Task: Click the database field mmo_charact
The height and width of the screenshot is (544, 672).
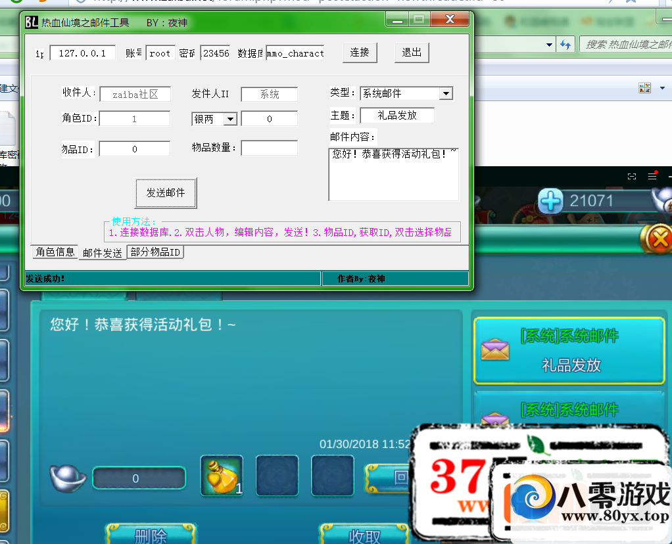Action: pos(295,53)
